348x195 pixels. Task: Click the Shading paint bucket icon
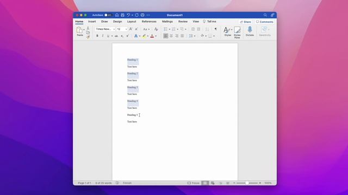(x=202, y=36)
